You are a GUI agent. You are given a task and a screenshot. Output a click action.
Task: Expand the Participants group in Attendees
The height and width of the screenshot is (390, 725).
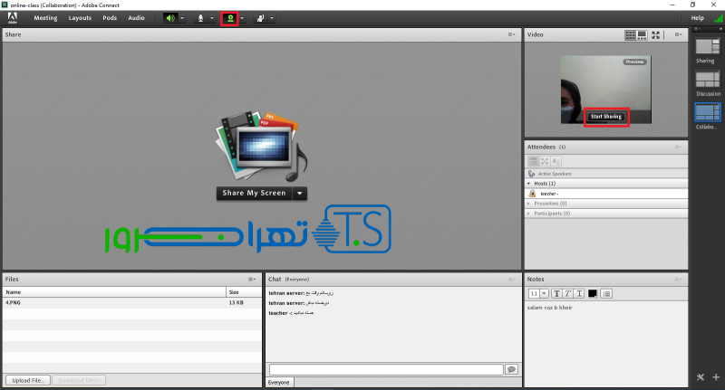click(529, 214)
